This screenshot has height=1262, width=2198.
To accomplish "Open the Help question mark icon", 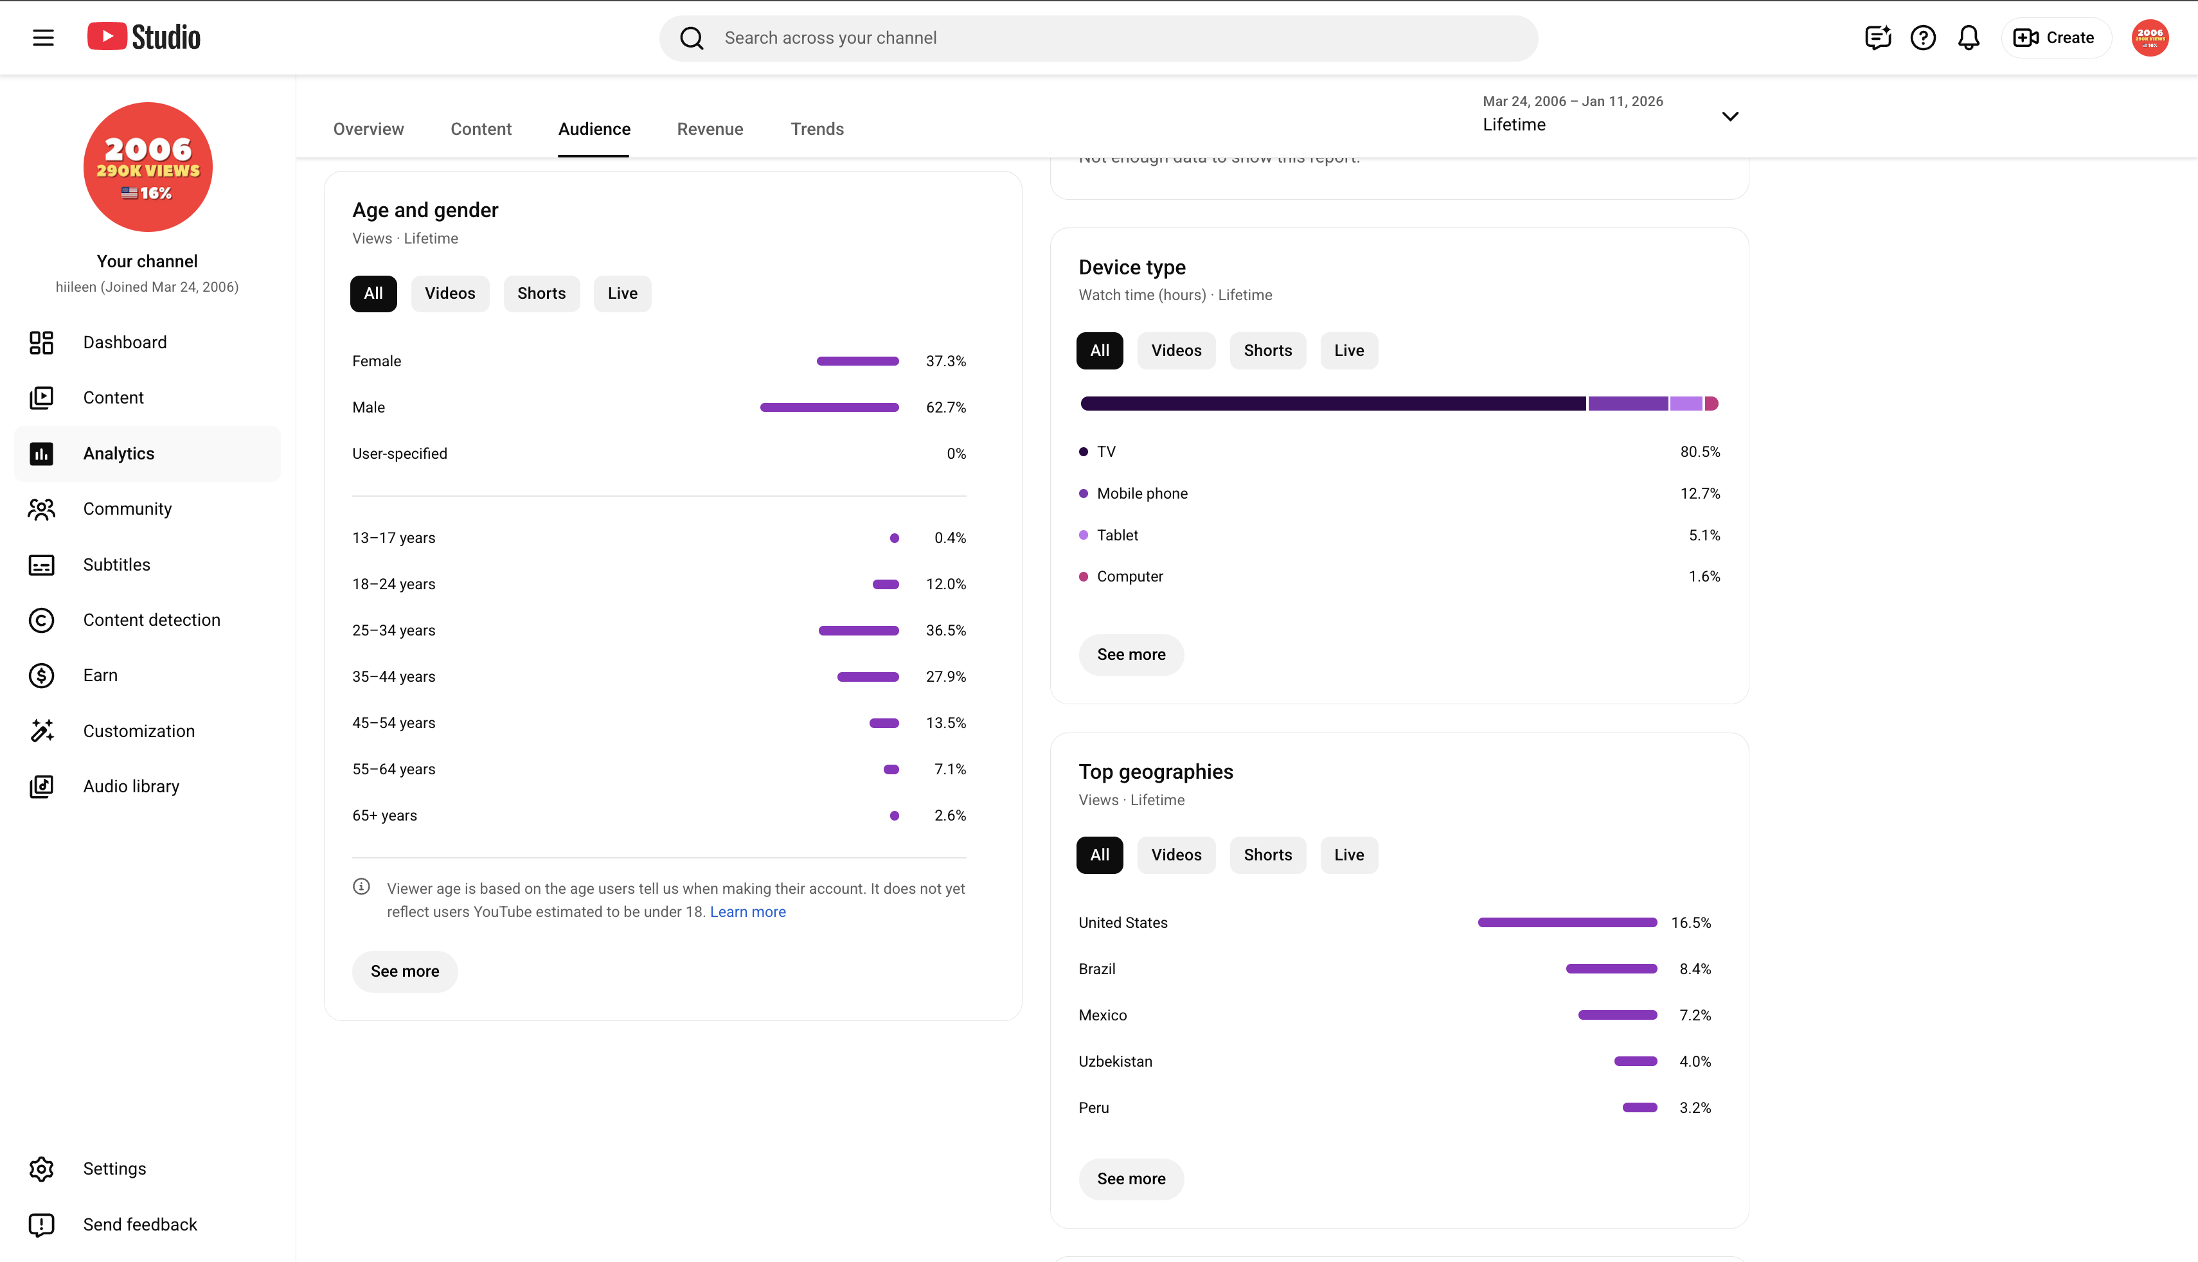I will coord(1922,38).
